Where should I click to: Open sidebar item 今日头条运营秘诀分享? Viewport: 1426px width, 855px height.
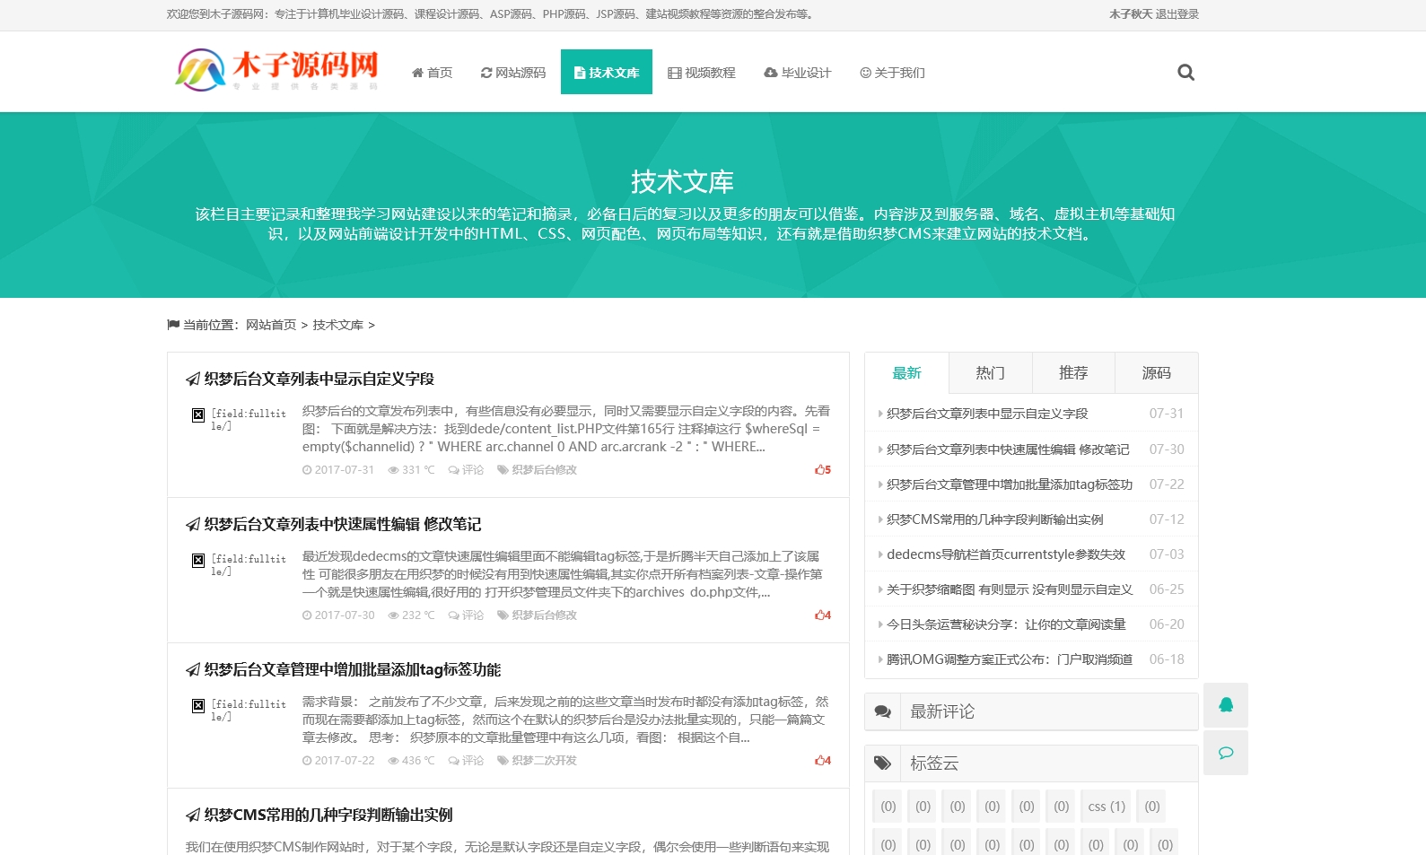click(1006, 624)
